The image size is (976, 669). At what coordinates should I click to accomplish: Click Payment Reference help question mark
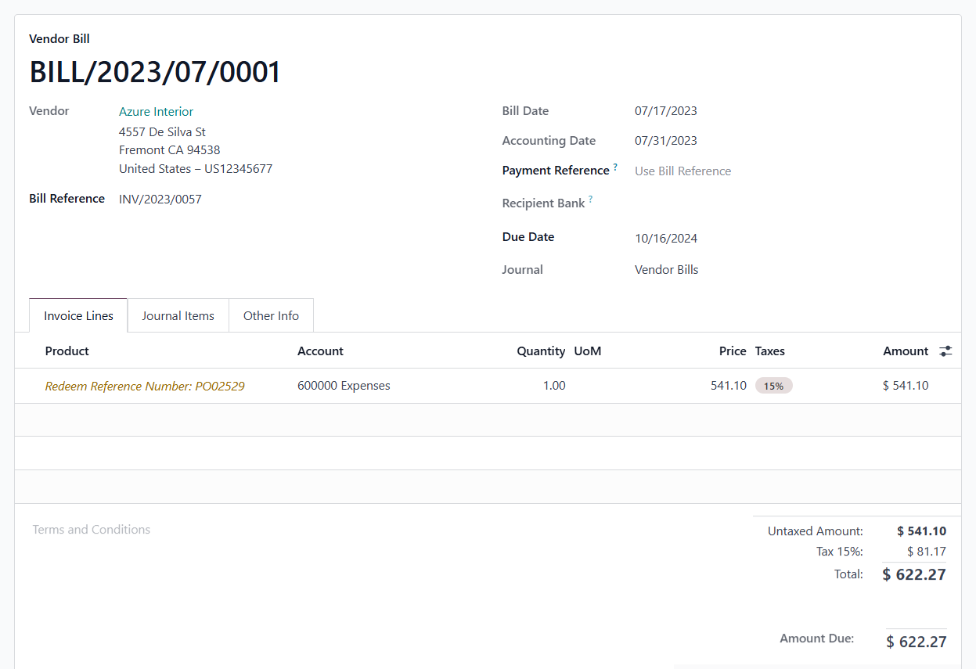(615, 167)
